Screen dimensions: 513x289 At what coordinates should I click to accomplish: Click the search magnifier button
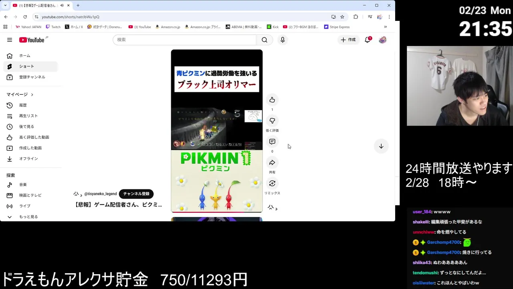[265, 40]
